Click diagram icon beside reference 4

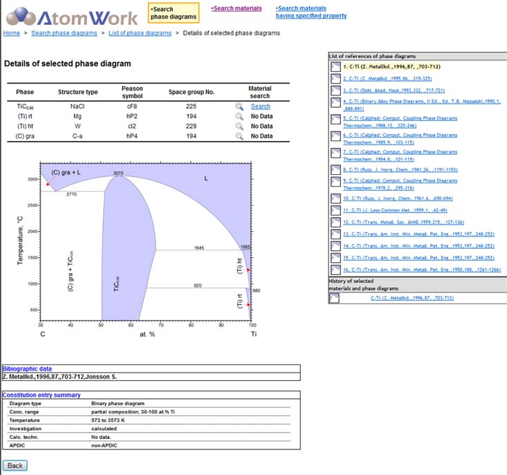point(335,104)
